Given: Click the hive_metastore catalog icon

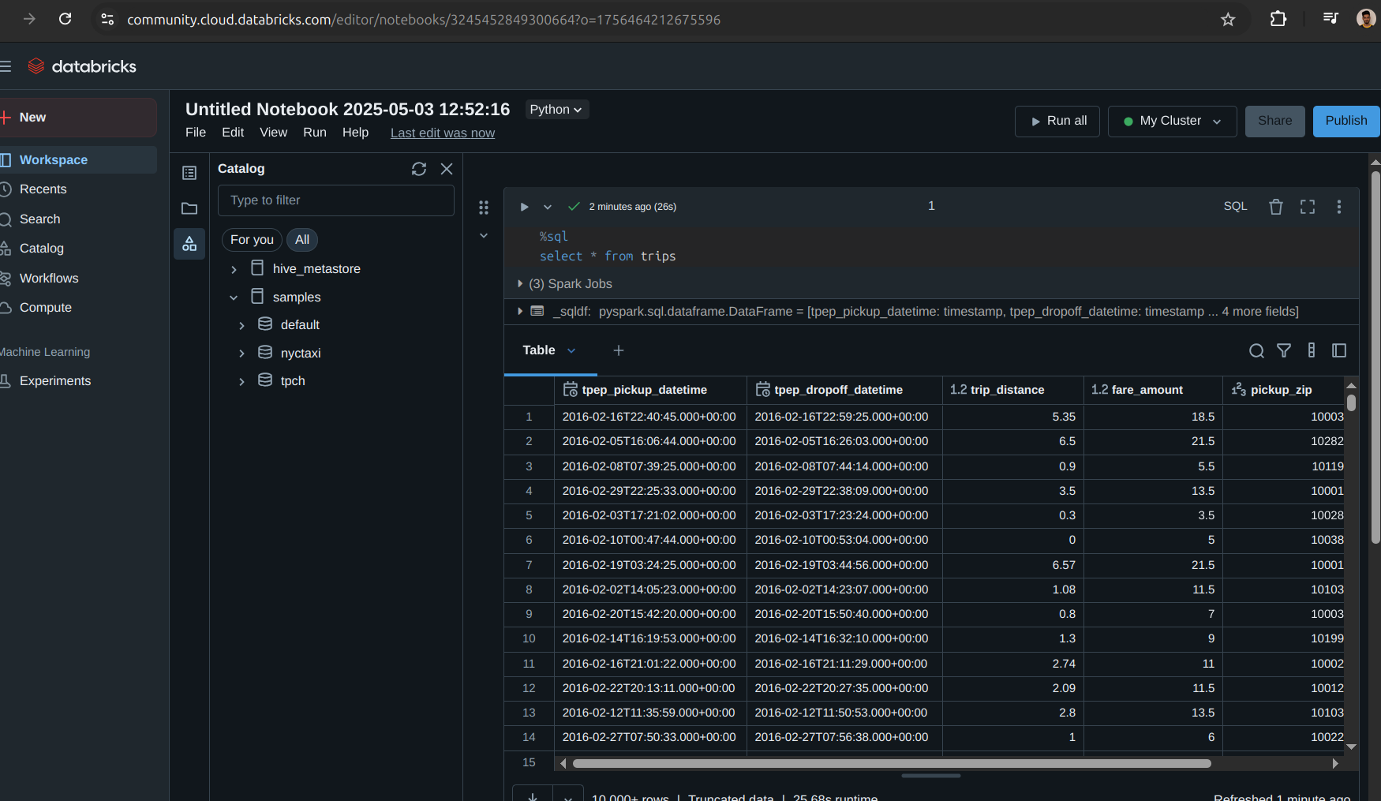Looking at the screenshot, I should [x=257, y=268].
